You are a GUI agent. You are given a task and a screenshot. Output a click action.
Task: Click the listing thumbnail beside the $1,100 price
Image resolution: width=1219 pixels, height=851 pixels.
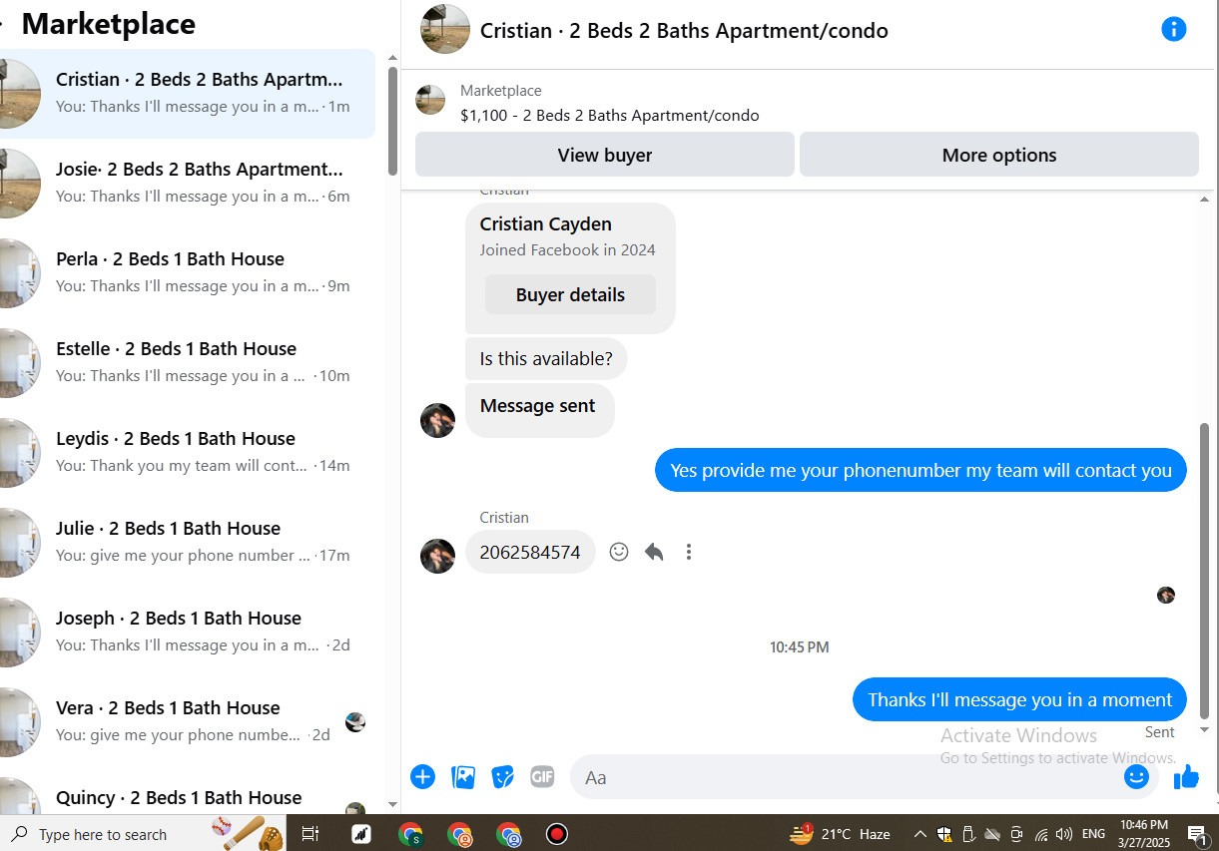[x=430, y=100]
